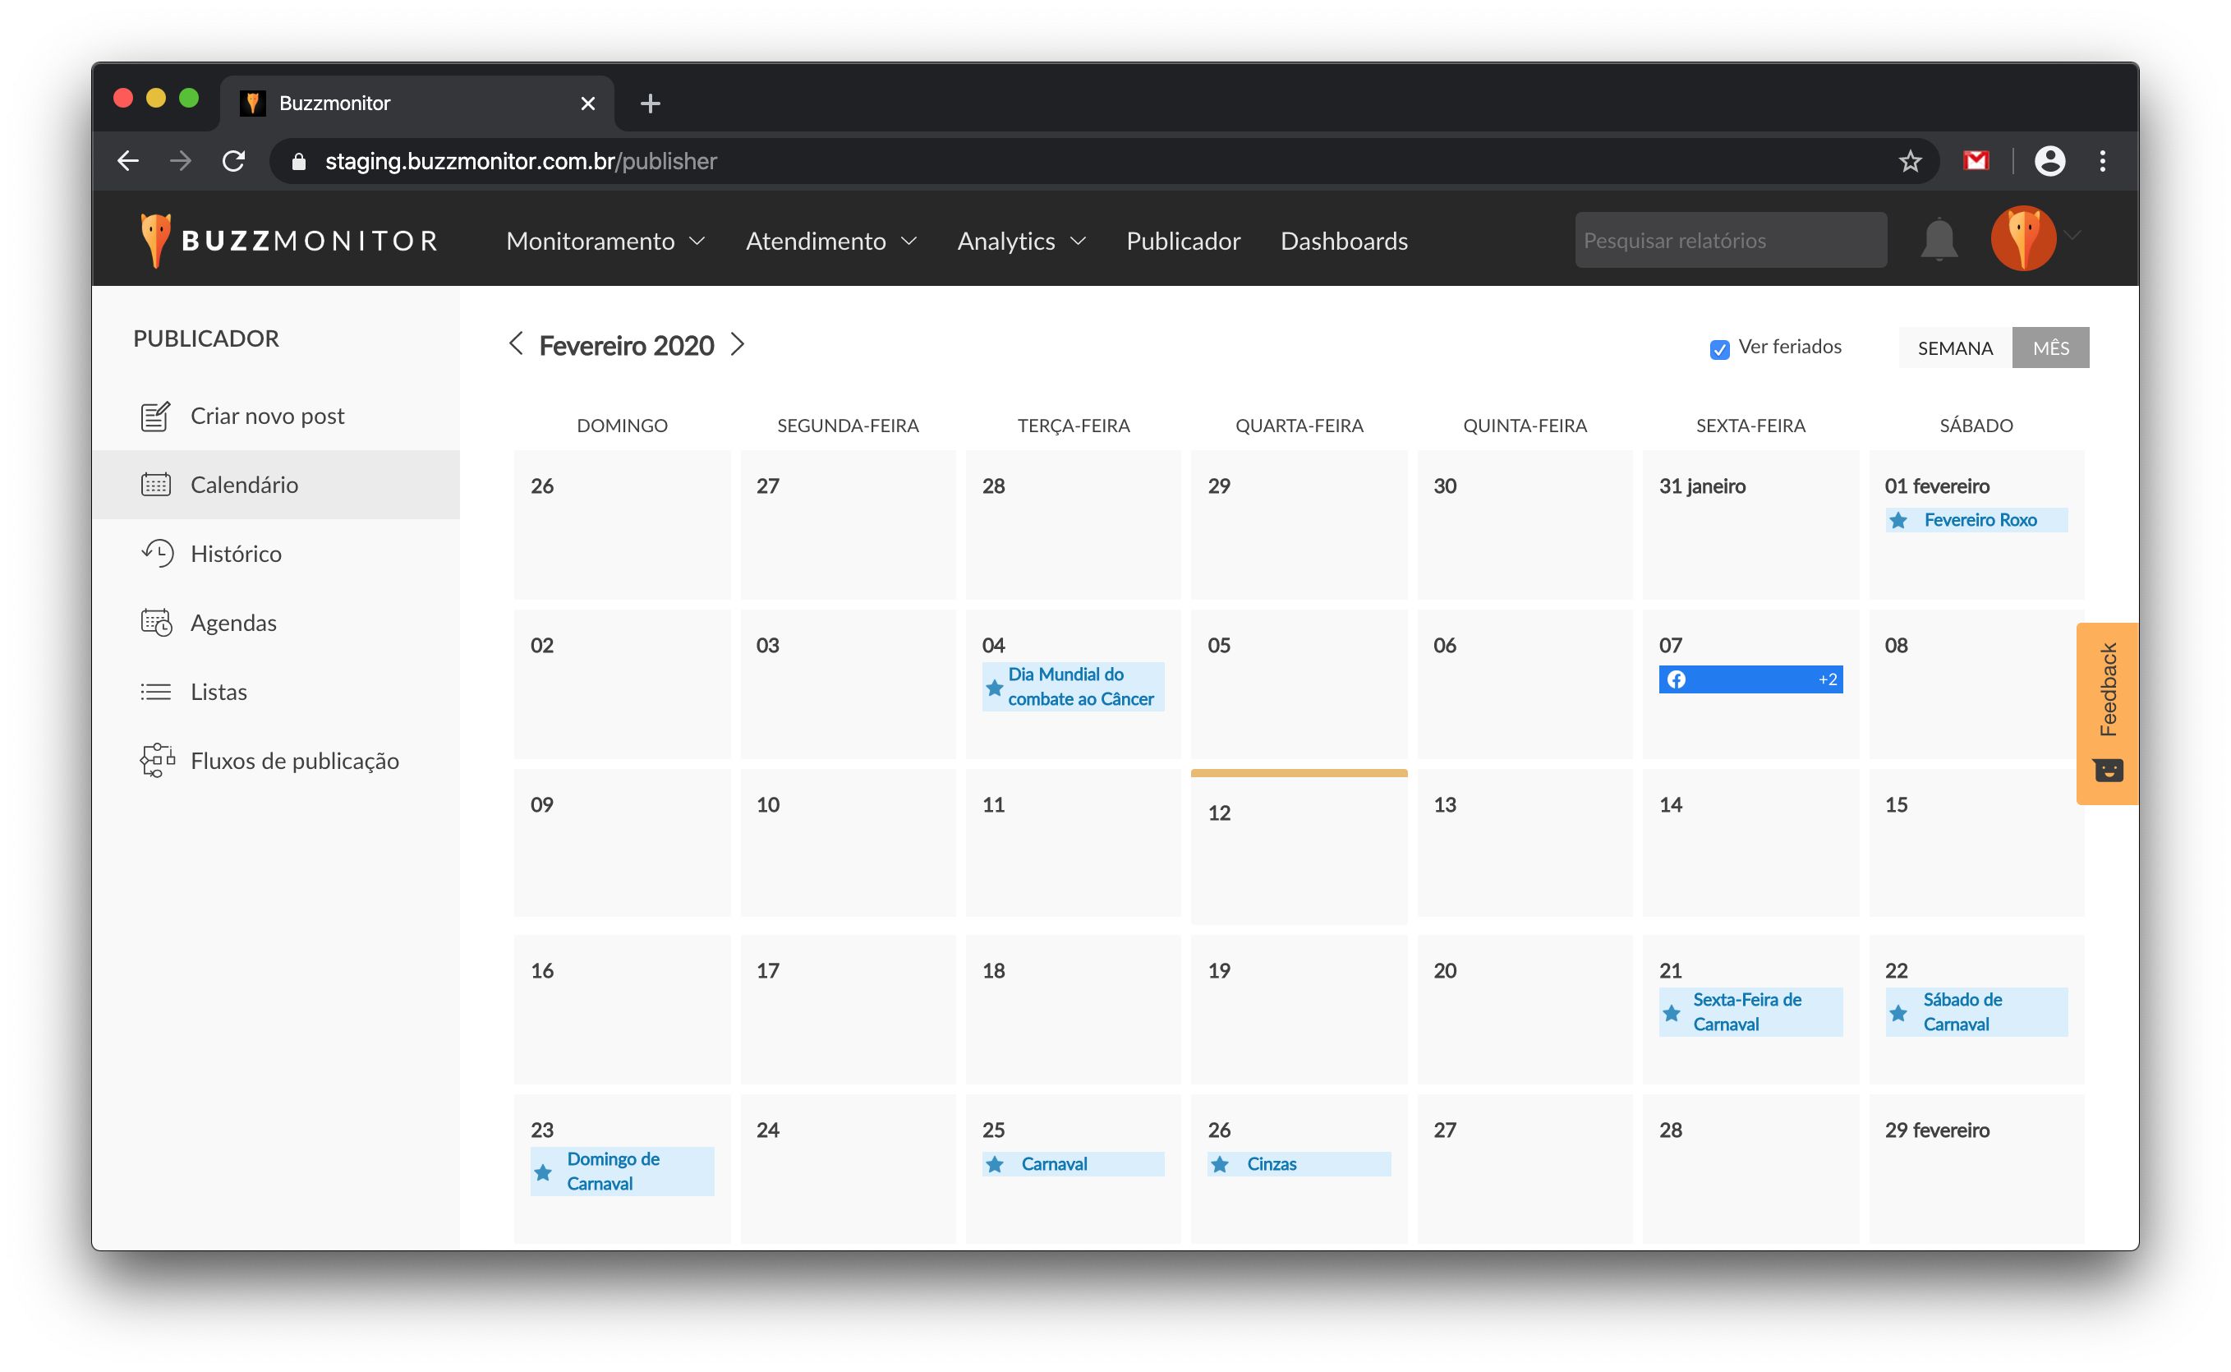Go to the Dashboards menu item
This screenshot has width=2231, height=1372.
1344,241
